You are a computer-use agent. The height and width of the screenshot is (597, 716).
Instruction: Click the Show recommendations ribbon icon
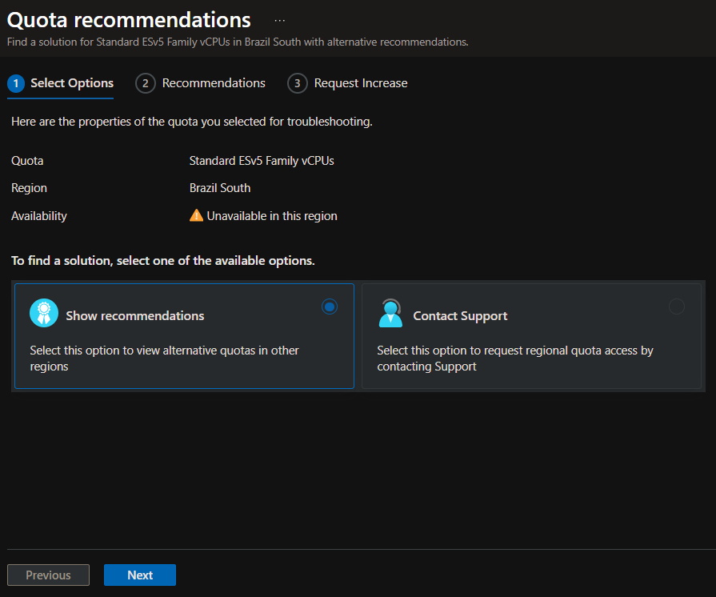pos(44,313)
